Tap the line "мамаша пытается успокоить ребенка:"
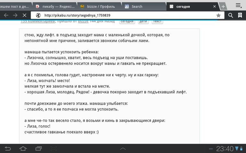Image resolution: width=246 pixels, height=153 pixels. click(x=61, y=52)
